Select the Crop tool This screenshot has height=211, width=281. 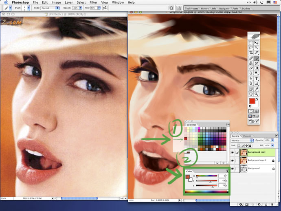[251, 53]
